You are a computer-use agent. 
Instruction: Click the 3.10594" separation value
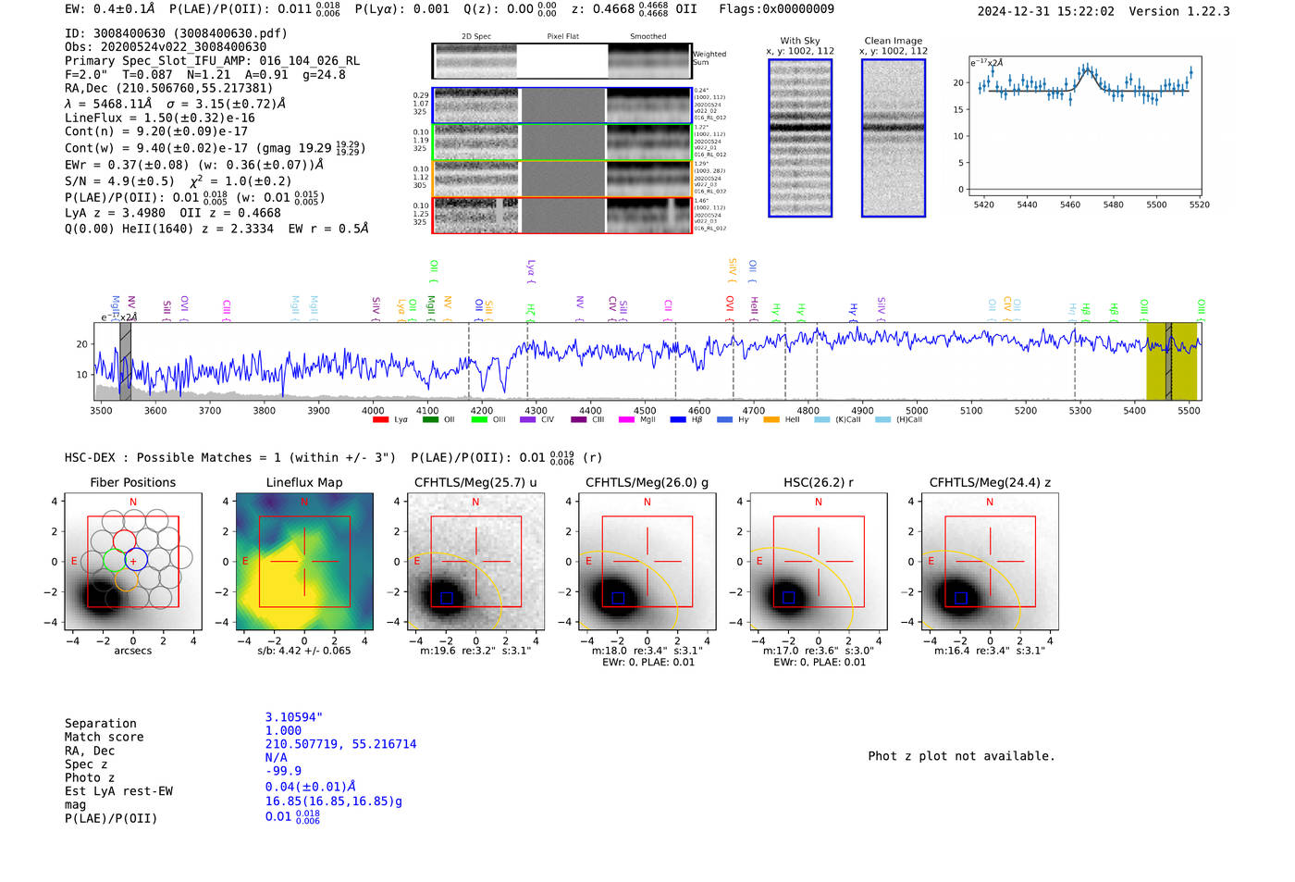294,717
